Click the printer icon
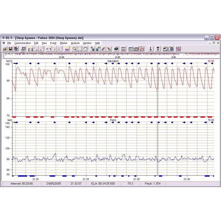 coord(116,49)
